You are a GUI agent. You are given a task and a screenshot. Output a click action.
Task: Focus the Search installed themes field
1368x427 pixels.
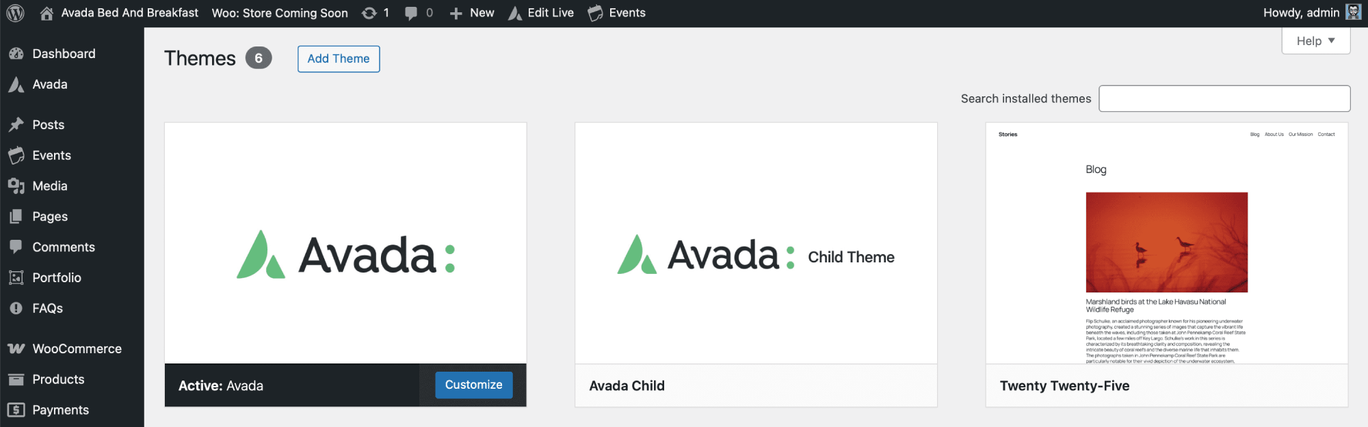click(x=1224, y=98)
